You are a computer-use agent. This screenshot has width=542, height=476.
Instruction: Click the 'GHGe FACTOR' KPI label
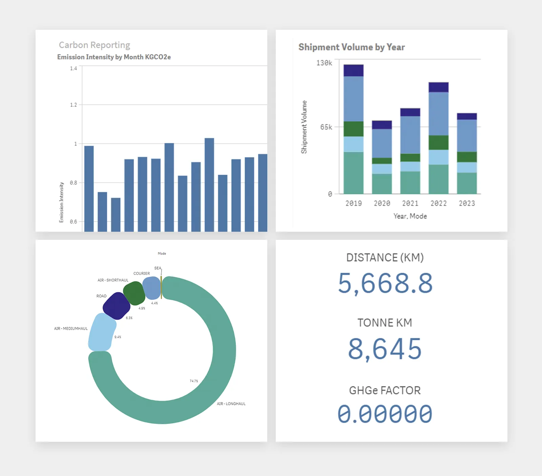coord(385,390)
